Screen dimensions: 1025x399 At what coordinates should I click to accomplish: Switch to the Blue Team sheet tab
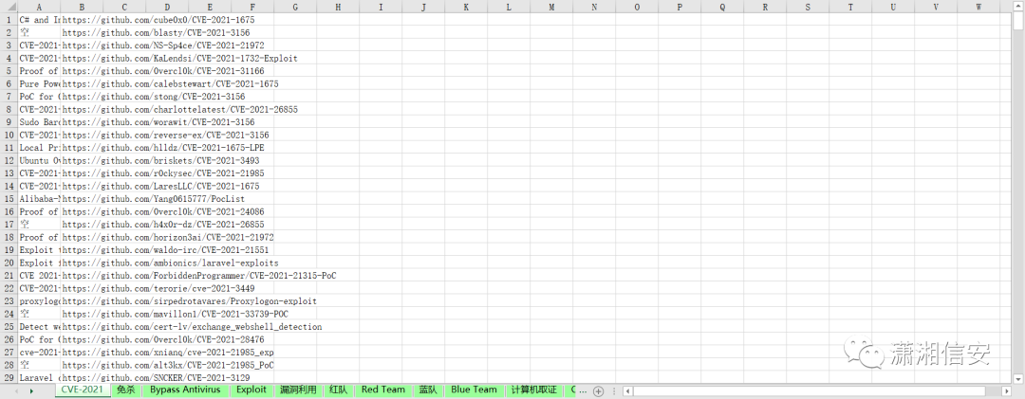tap(474, 390)
